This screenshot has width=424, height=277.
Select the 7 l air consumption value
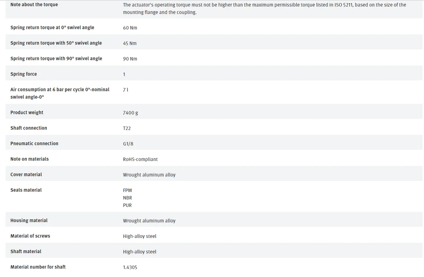[126, 90]
